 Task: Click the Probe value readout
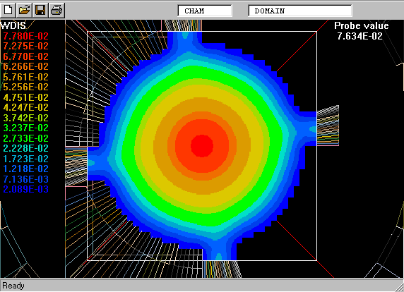point(361,30)
